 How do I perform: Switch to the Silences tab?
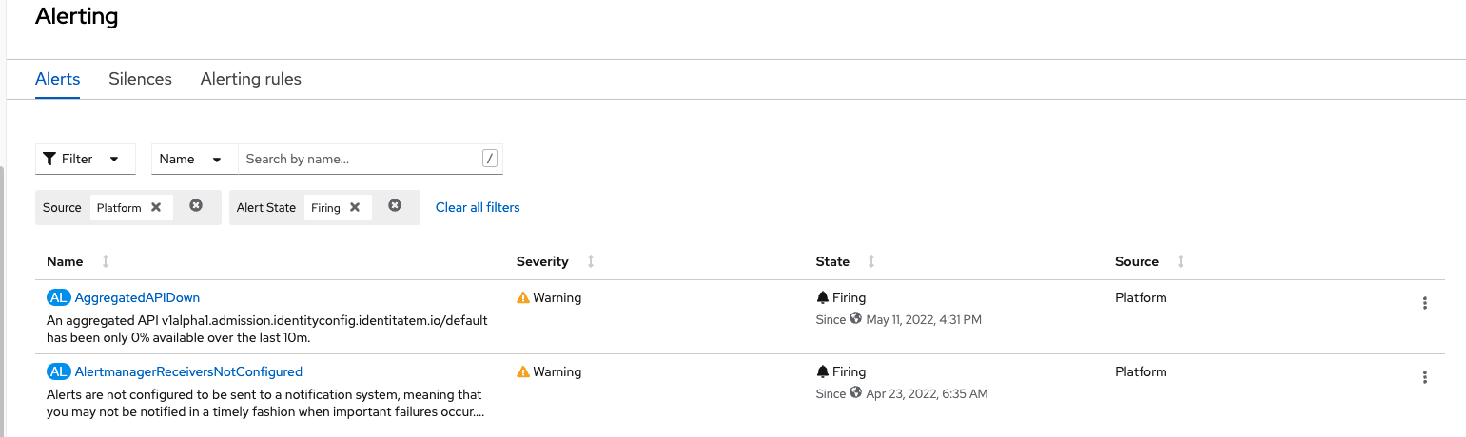(x=140, y=79)
